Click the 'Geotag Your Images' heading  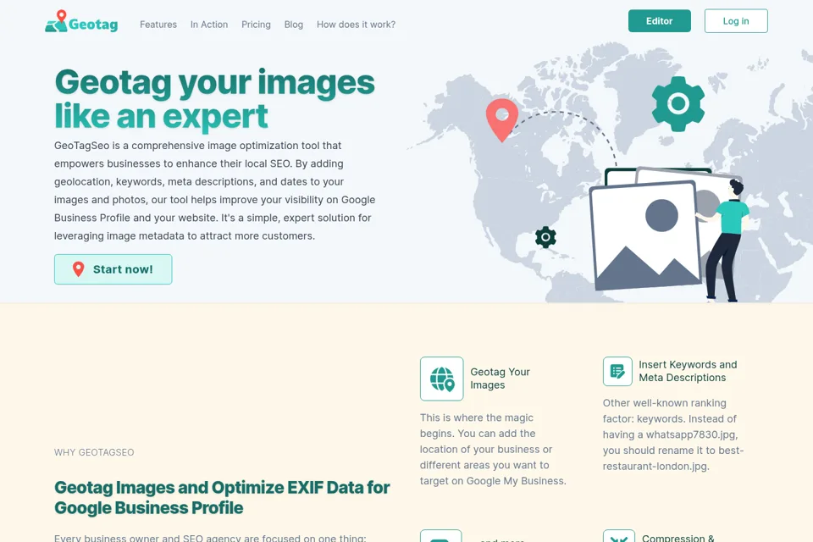tap(500, 378)
